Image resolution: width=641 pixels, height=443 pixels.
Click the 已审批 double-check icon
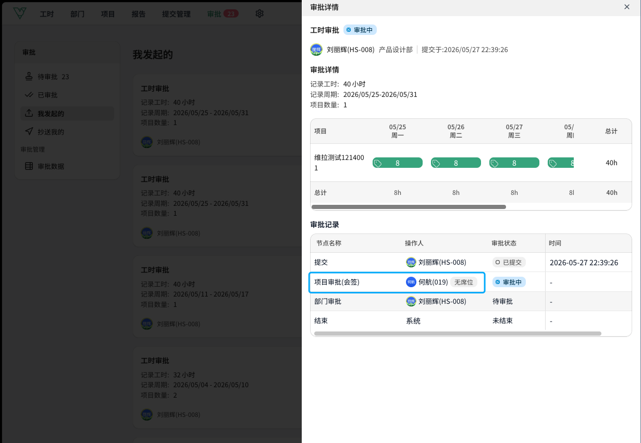[x=29, y=95]
